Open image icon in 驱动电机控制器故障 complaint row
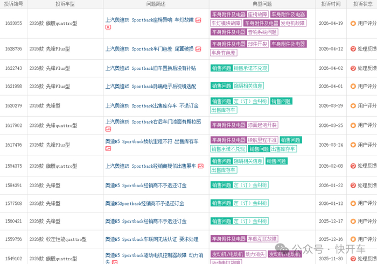377x264 pixels. tap(115, 262)
